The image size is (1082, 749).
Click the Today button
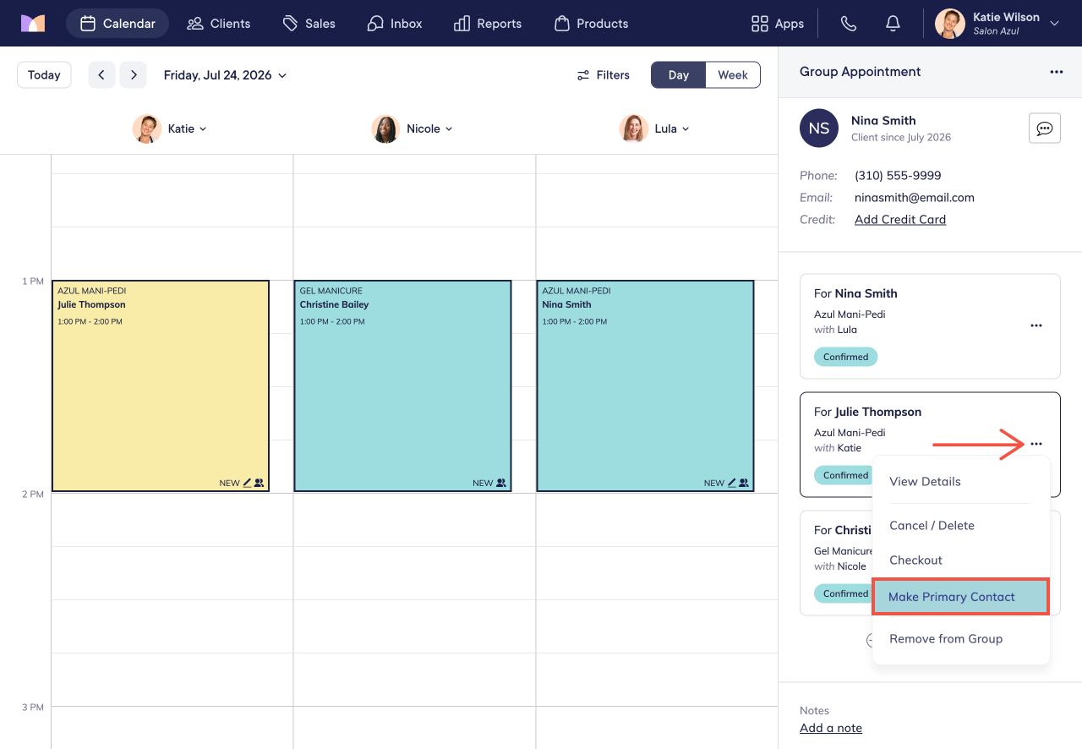point(44,75)
